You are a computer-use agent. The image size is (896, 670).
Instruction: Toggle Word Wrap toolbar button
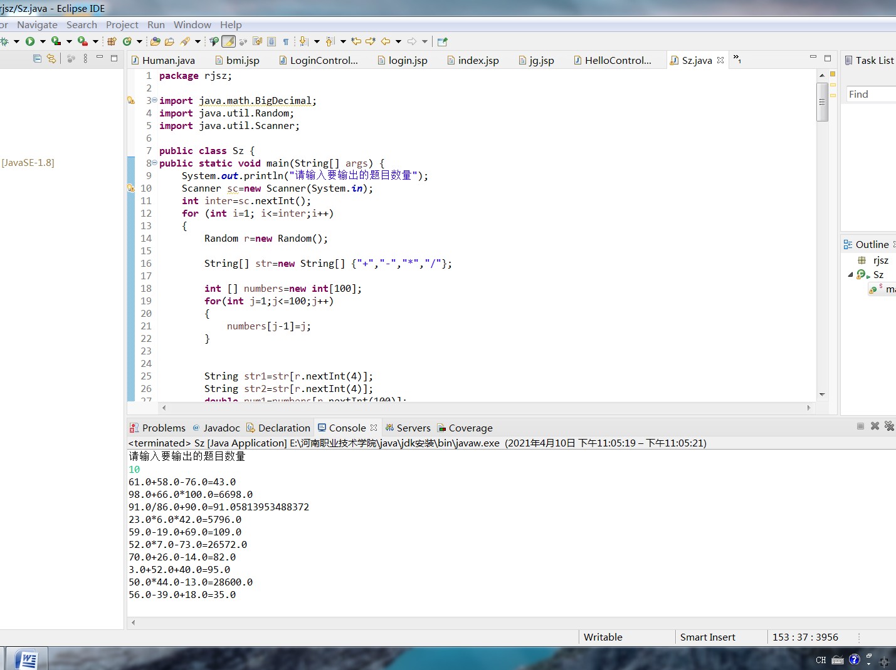[257, 42]
